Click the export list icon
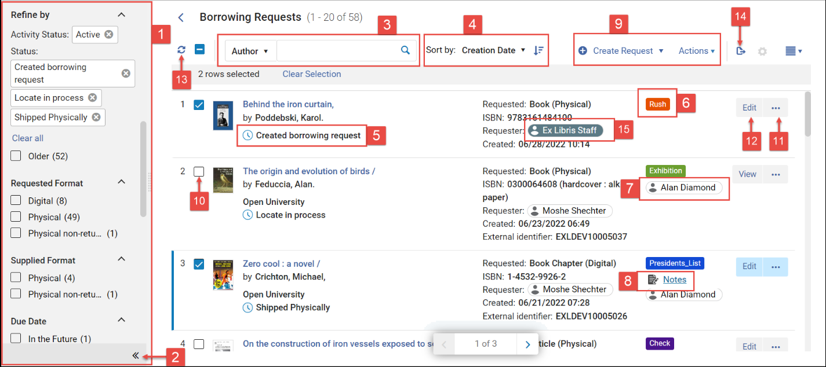 [x=741, y=51]
